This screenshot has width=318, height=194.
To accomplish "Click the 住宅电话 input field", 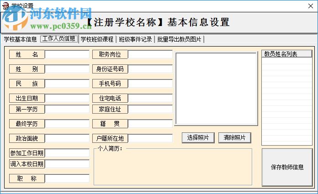I will point(150,98).
